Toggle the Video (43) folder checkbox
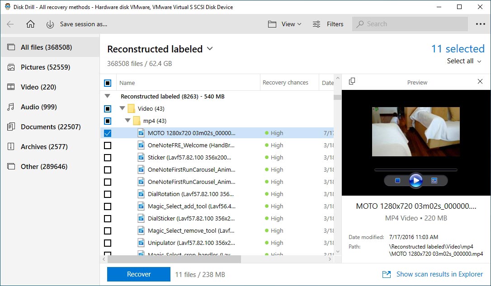The width and height of the screenshot is (491, 286). point(108,108)
